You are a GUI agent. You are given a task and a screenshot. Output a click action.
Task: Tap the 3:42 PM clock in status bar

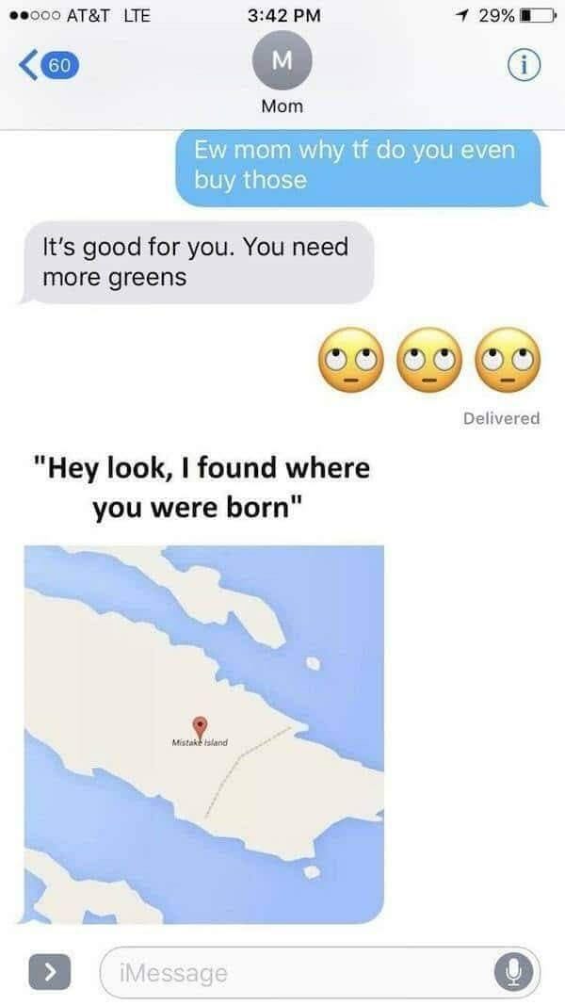pos(283,15)
